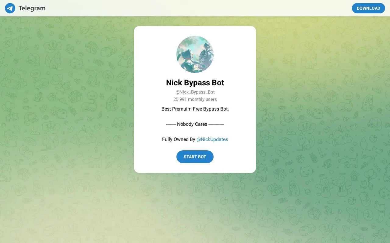
Task: Click the DOWNLOAD button
Action: (368, 8)
